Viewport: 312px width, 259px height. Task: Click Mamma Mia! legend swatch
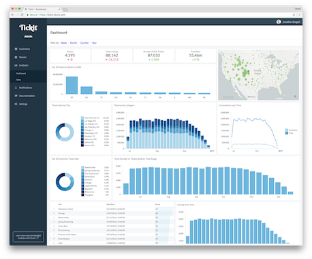(82, 167)
